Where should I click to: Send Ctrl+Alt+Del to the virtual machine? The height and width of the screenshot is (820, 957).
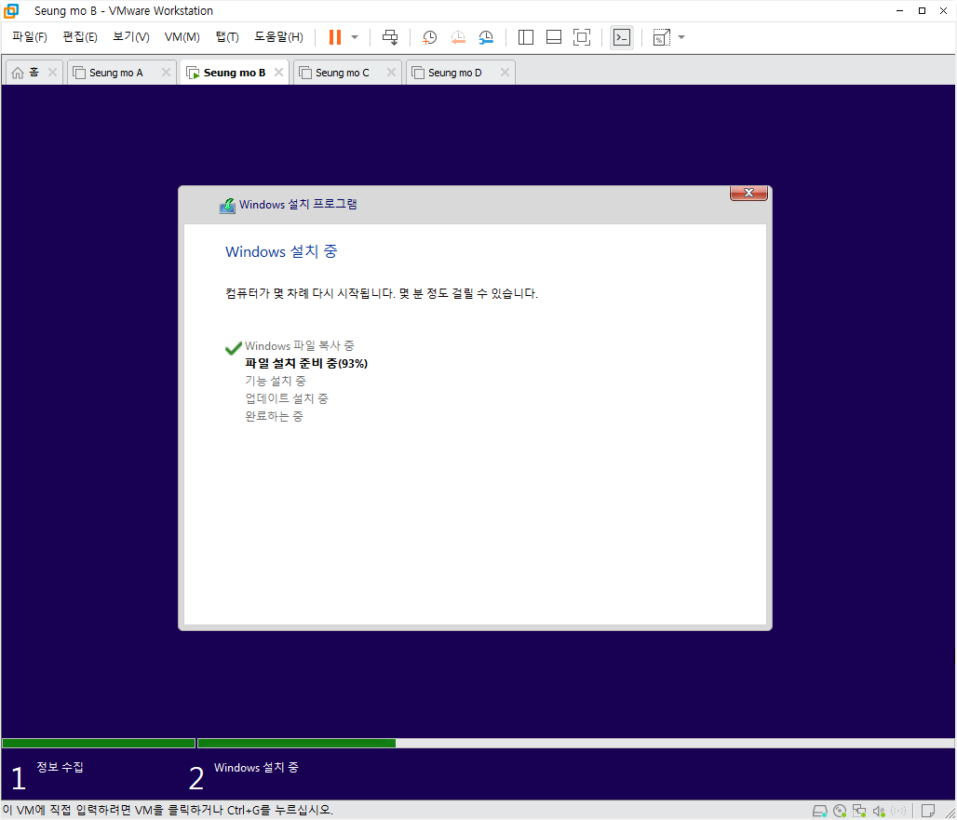(390, 37)
